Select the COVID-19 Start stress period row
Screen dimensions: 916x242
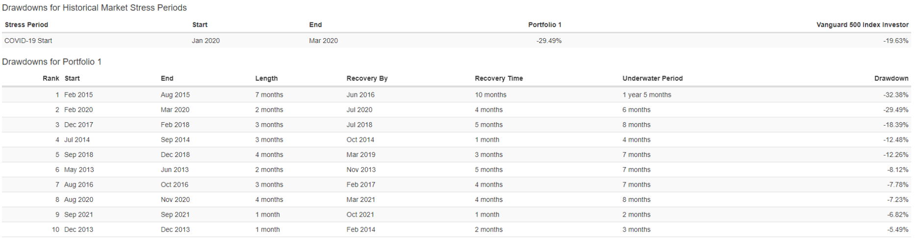point(456,41)
